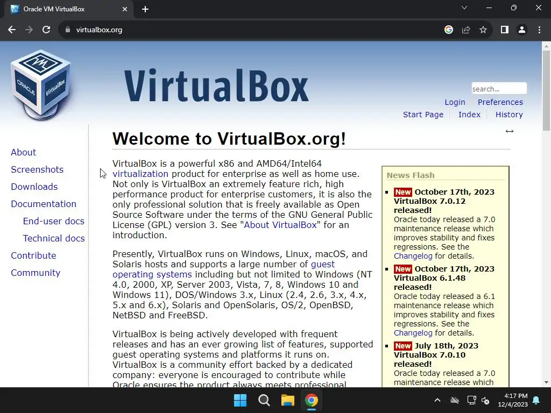Viewport: 551px width, 413px height.
Task: Click the cloud sync tray icon
Action: click(455, 400)
